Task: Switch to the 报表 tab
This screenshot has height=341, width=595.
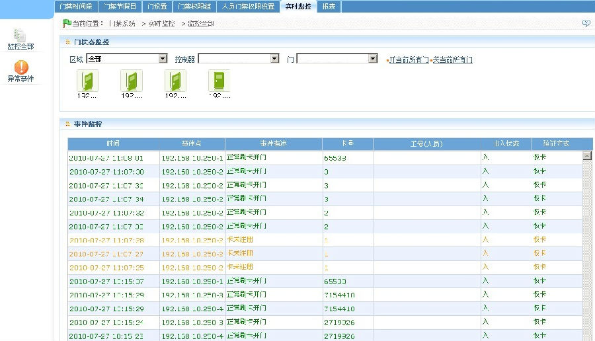Action: click(x=329, y=7)
